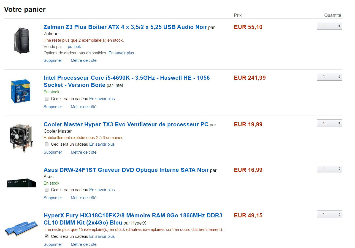
Task: Check gift option for Cooler Master fan
Action: [47, 144]
